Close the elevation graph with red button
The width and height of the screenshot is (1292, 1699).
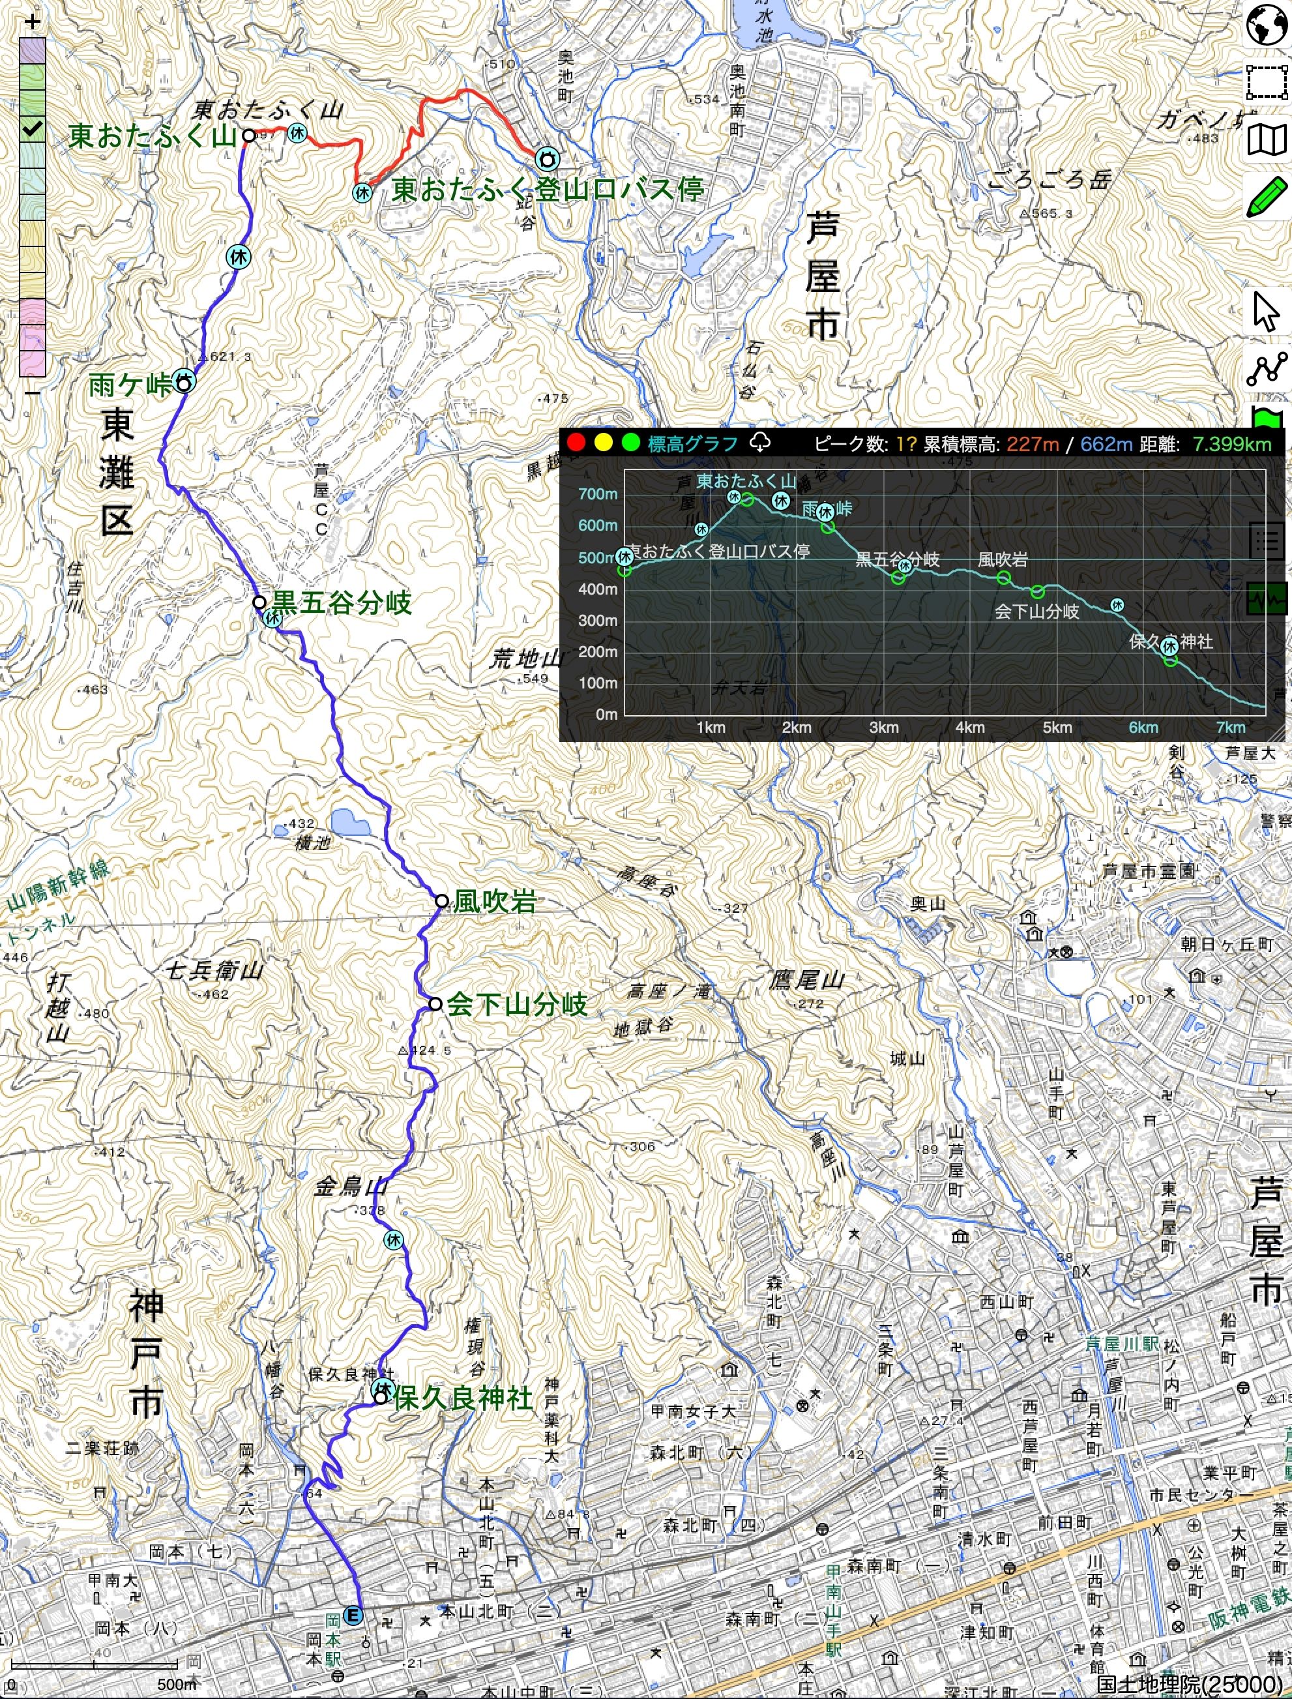[x=576, y=443]
